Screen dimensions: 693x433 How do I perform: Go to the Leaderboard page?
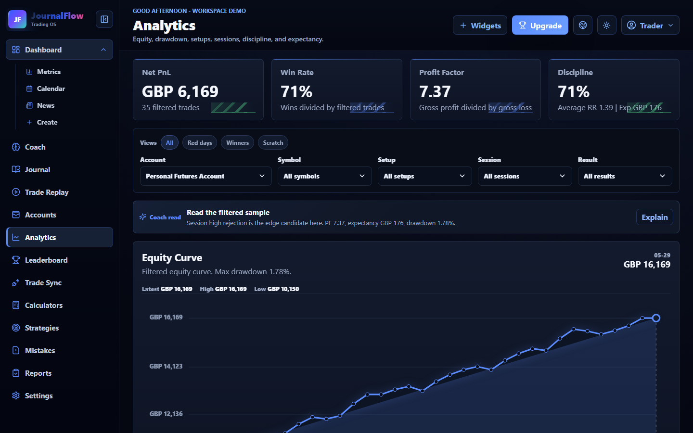click(59, 260)
